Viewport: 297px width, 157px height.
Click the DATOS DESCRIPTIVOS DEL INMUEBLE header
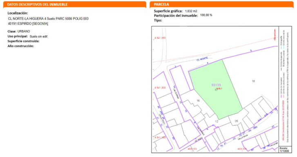coord(37,4)
